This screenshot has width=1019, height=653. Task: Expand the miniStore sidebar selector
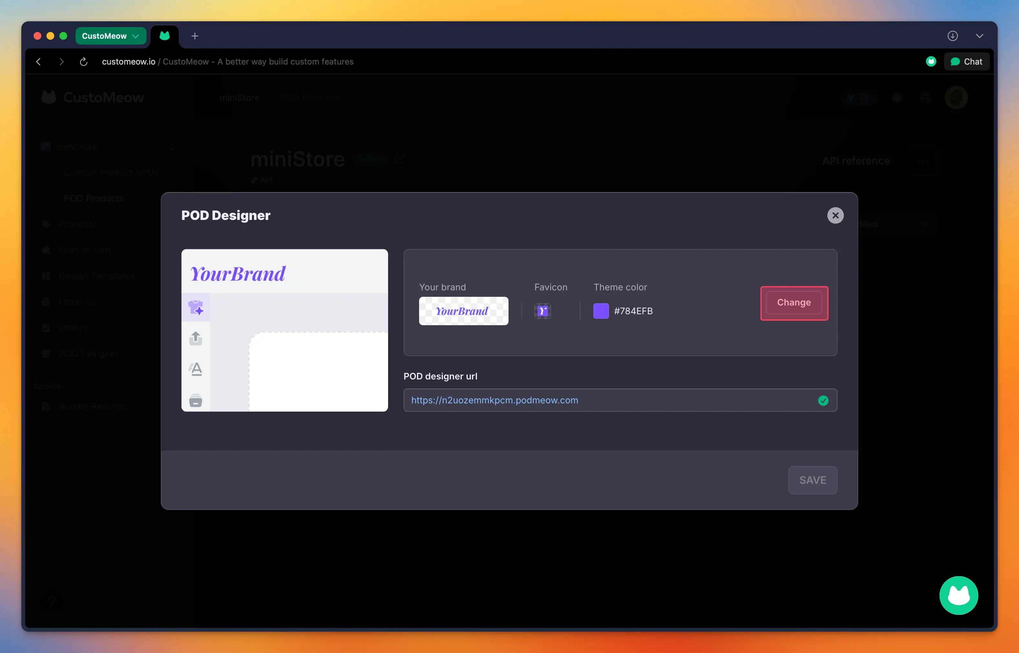[108, 147]
